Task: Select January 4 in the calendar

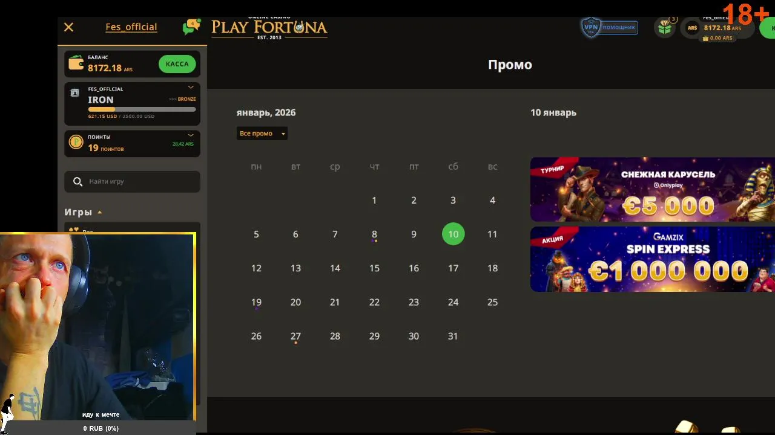Action: coord(492,200)
